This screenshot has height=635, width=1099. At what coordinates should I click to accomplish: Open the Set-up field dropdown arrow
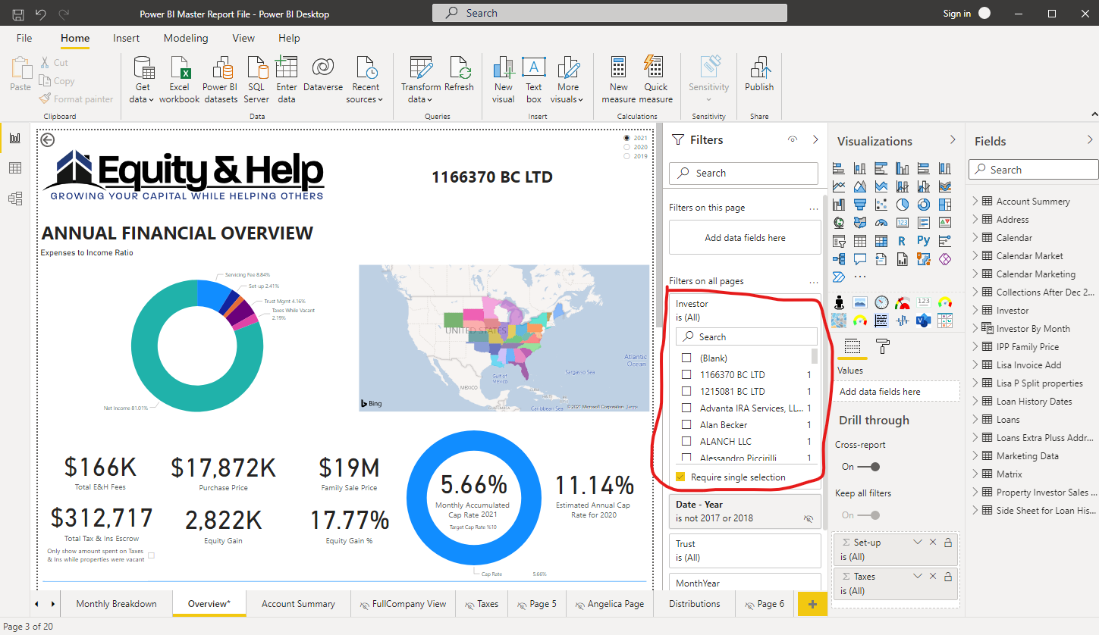pyautogui.click(x=918, y=543)
